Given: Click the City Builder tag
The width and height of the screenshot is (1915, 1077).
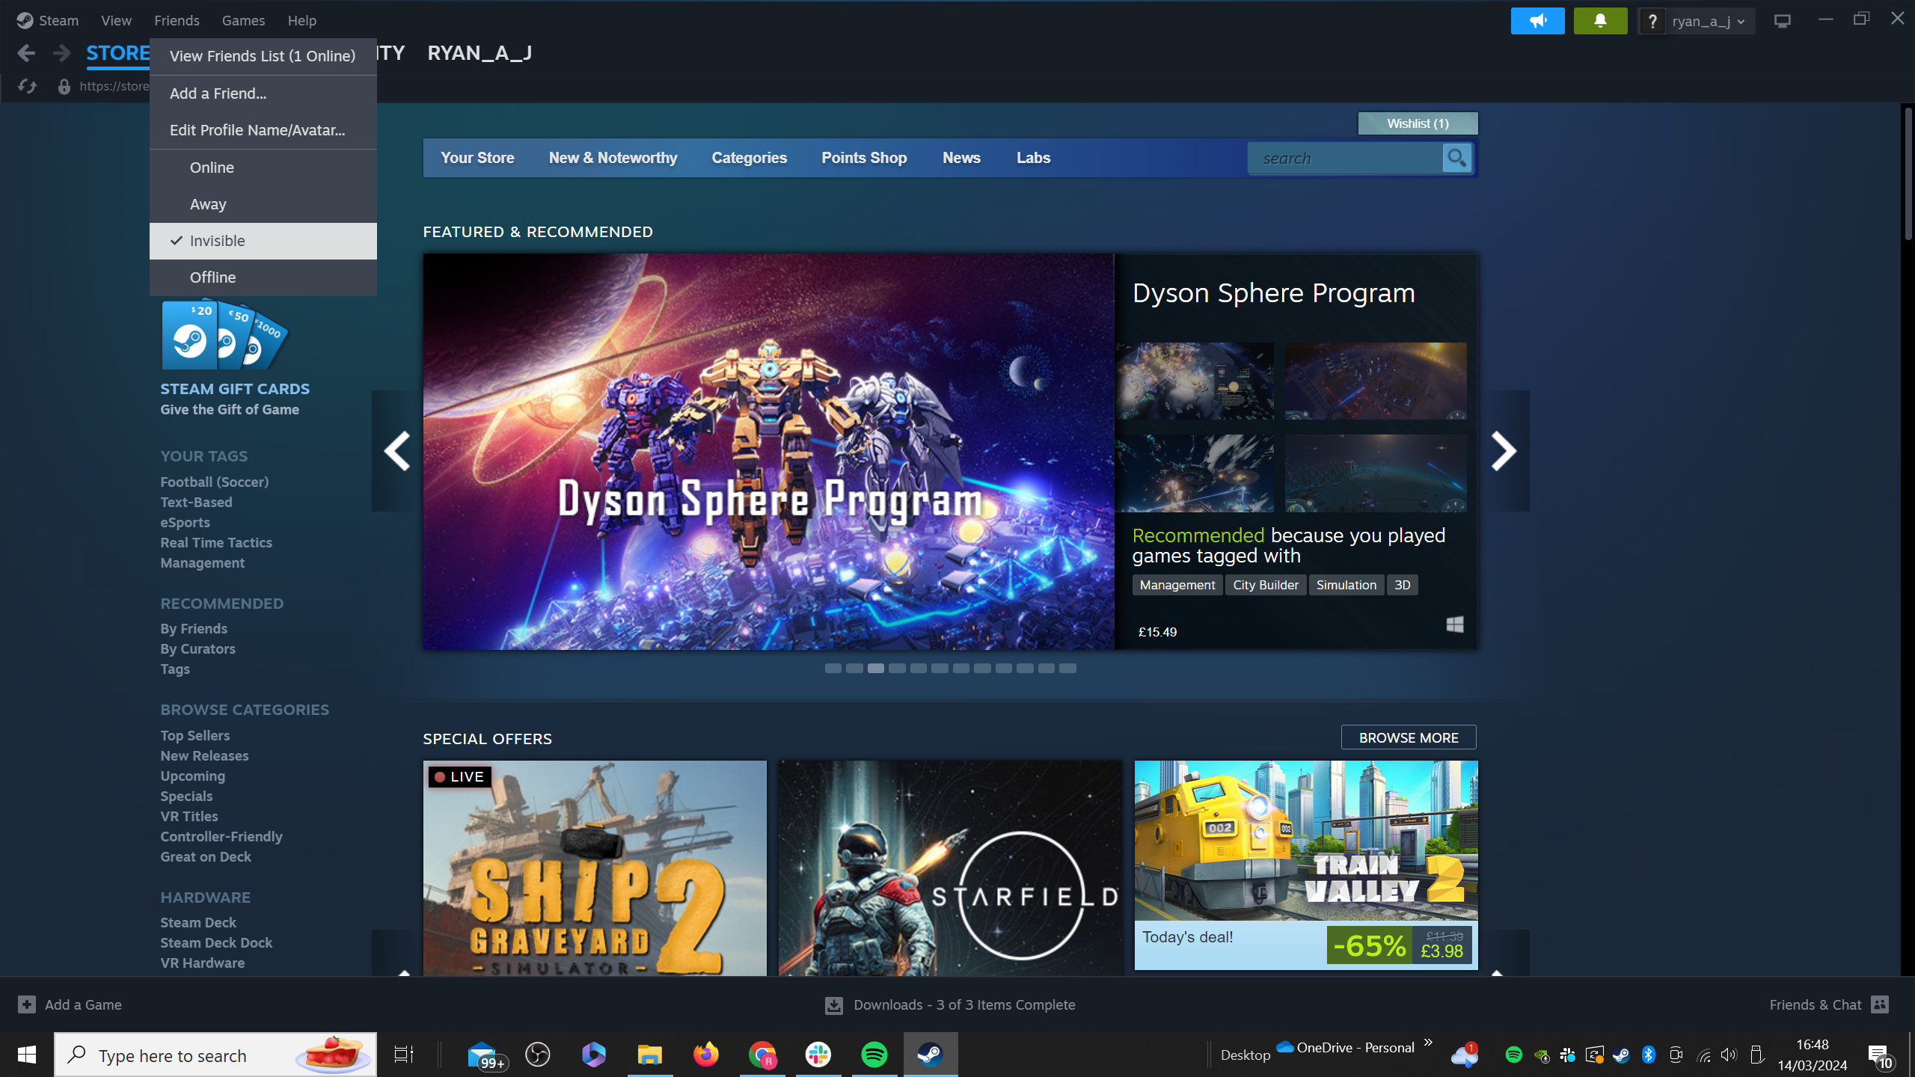Looking at the screenshot, I should [1266, 585].
